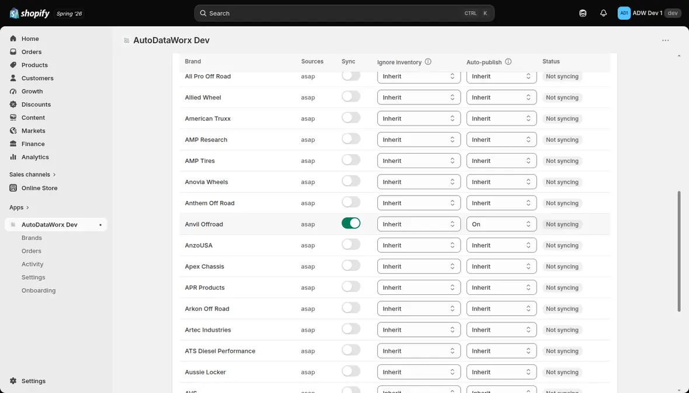Open Auto-publish dropdown for AMP Tires
Image resolution: width=689 pixels, height=393 pixels.
tap(502, 161)
